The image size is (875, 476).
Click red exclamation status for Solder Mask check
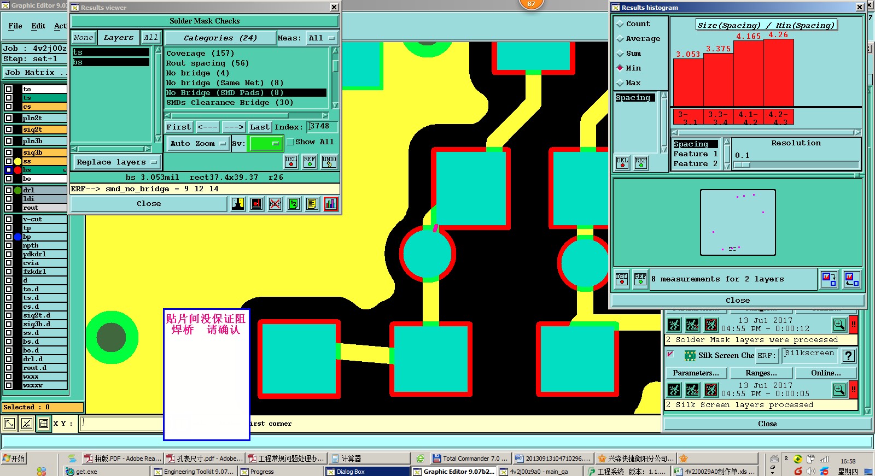pyautogui.click(x=854, y=325)
